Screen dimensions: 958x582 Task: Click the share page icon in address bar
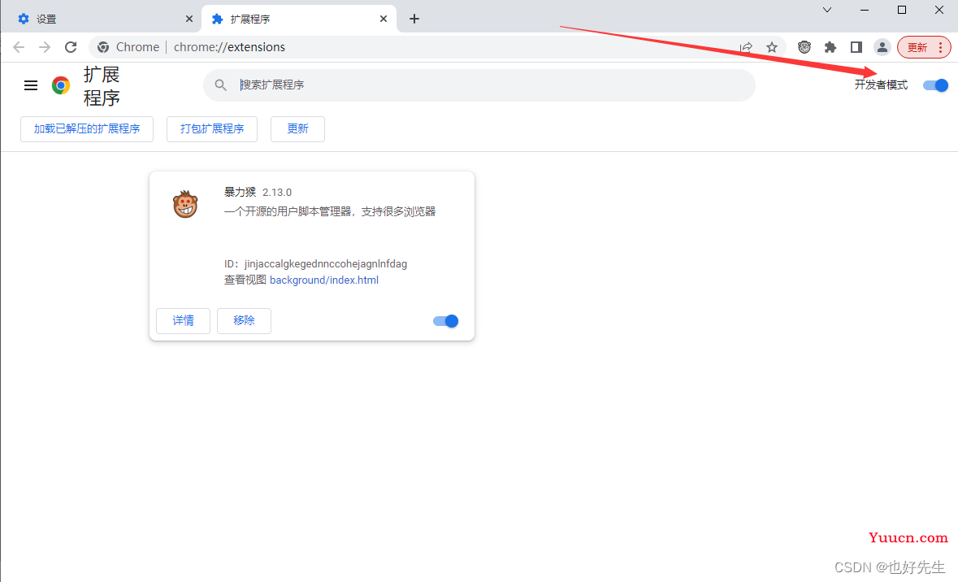(x=746, y=47)
